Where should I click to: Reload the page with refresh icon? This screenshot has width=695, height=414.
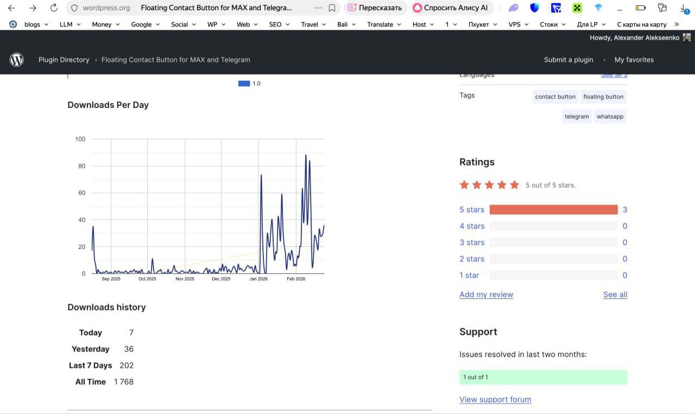54,8
